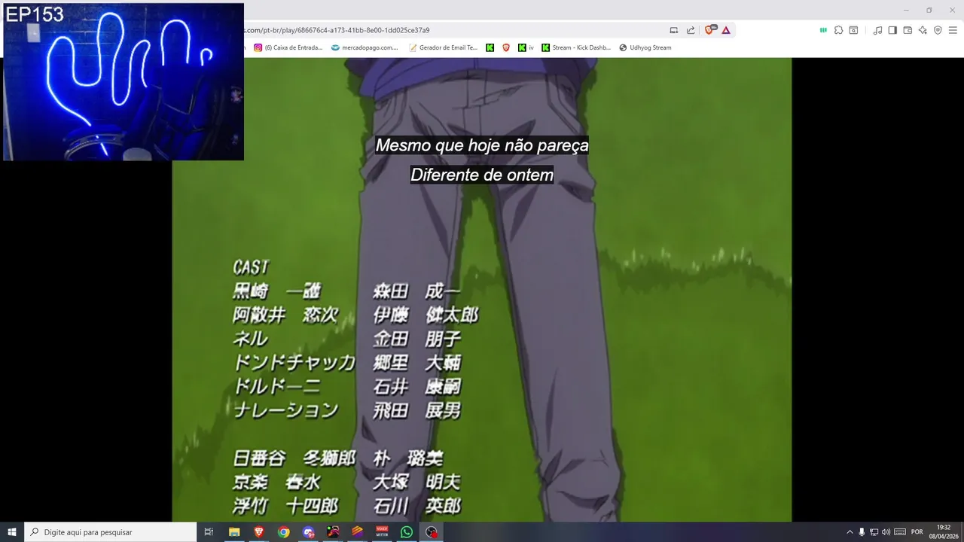Screen dimensions: 964x542
Task: Click the anime video player area
Action: (482, 290)
